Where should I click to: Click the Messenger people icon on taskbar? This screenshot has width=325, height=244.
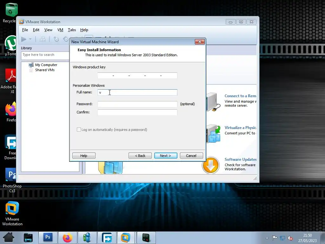point(87,238)
